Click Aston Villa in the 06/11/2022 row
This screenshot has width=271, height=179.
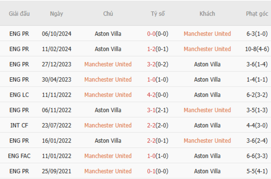pos(108,110)
